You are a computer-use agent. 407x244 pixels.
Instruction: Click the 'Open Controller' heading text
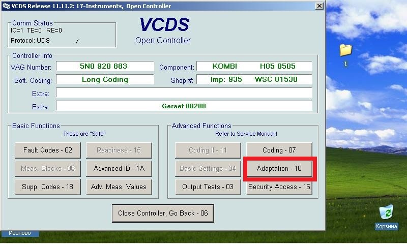[163, 41]
